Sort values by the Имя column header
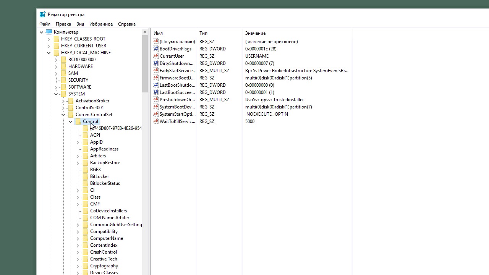Viewport: 489px width, 275px height. [174, 33]
